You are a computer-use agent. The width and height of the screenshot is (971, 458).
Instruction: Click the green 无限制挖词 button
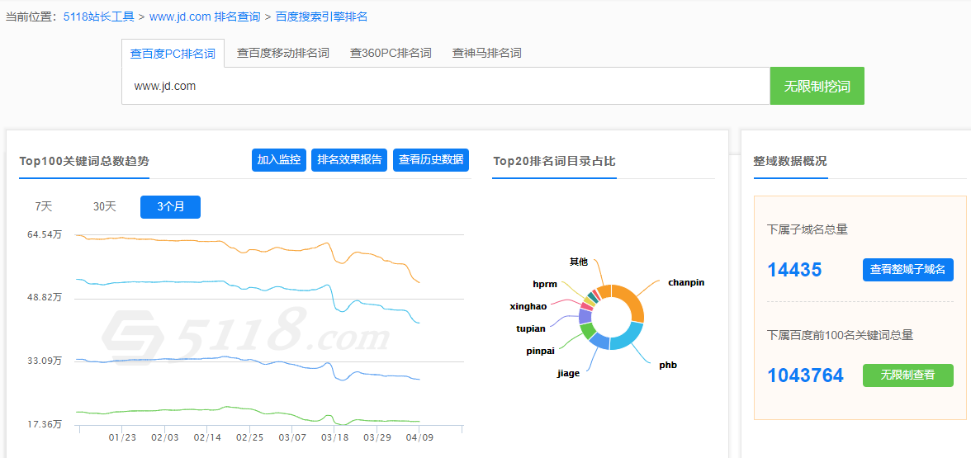[817, 86]
